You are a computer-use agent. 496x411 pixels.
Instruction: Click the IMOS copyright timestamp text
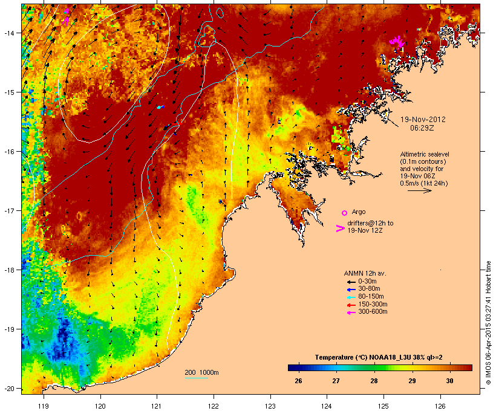pos(488,323)
